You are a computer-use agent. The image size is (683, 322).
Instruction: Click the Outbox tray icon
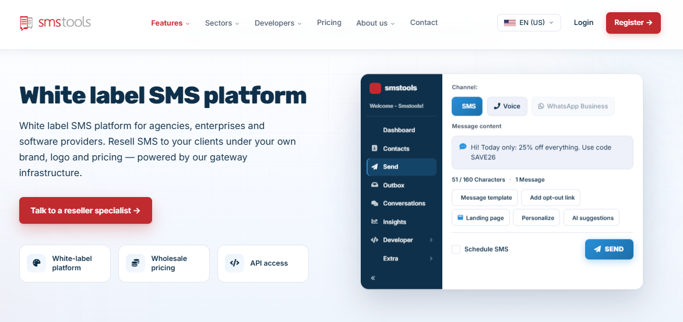coord(374,185)
